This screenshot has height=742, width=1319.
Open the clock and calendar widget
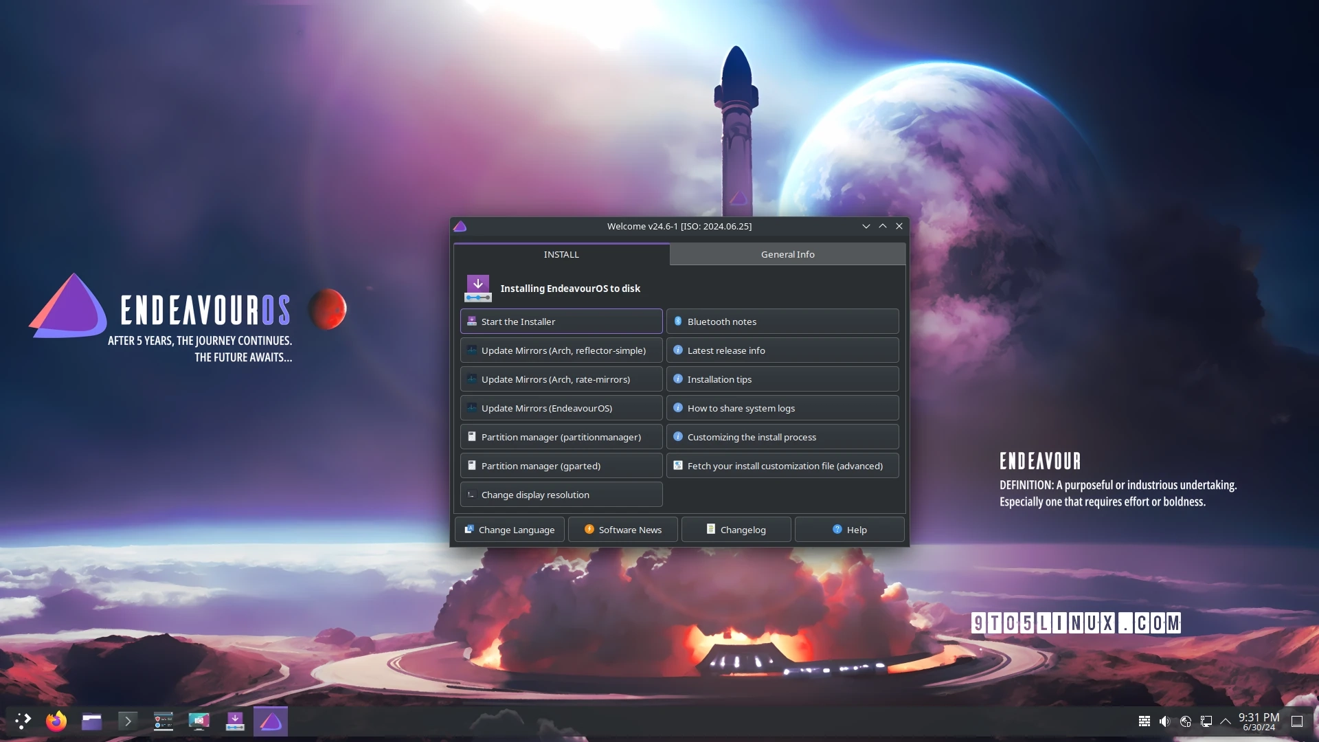tap(1259, 721)
